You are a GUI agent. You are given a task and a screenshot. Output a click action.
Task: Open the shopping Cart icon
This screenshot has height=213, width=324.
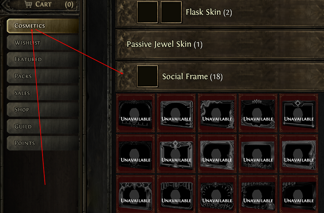point(28,4)
